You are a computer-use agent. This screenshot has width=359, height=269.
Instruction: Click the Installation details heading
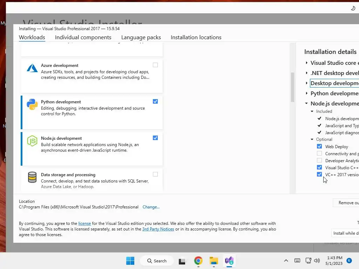click(x=330, y=52)
